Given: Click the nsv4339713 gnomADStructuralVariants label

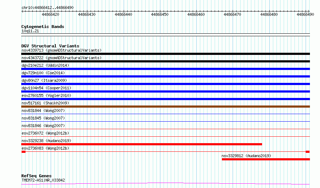Looking at the screenshot, I should coord(61,50).
